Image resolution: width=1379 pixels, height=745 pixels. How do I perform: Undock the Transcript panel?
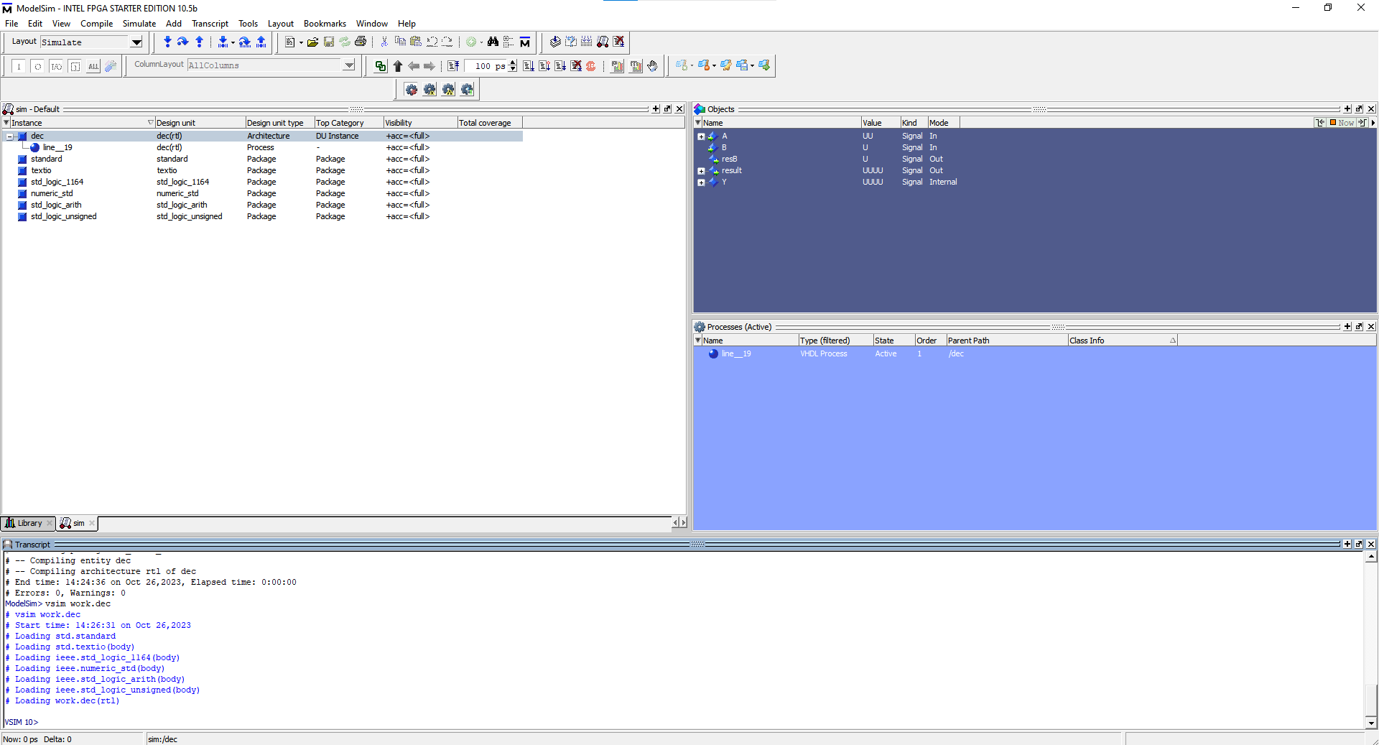coord(1359,544)
